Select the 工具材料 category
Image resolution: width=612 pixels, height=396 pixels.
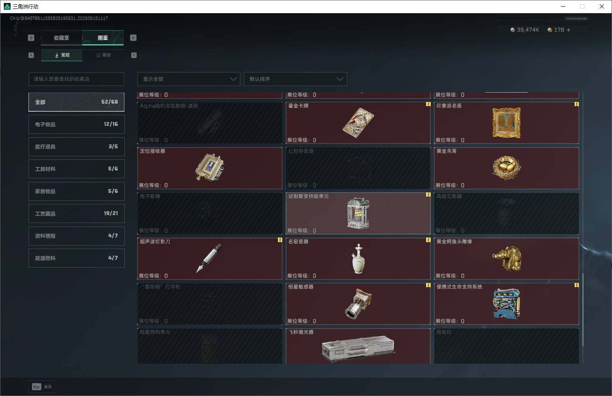pyautogui.click(x=76, y=169)
